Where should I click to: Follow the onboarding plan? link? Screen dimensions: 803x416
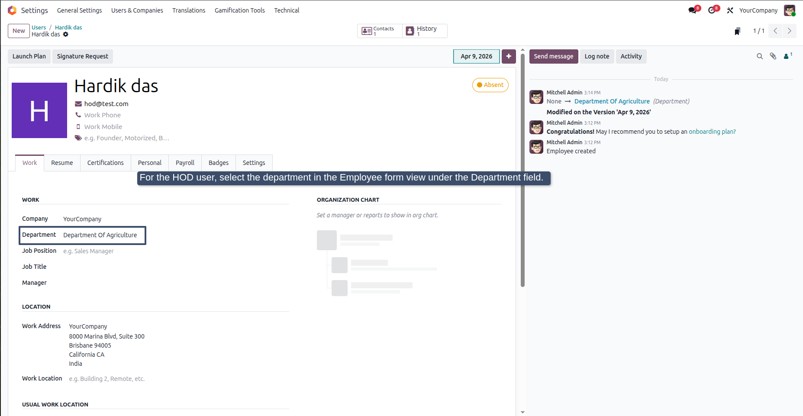point(713,132)
